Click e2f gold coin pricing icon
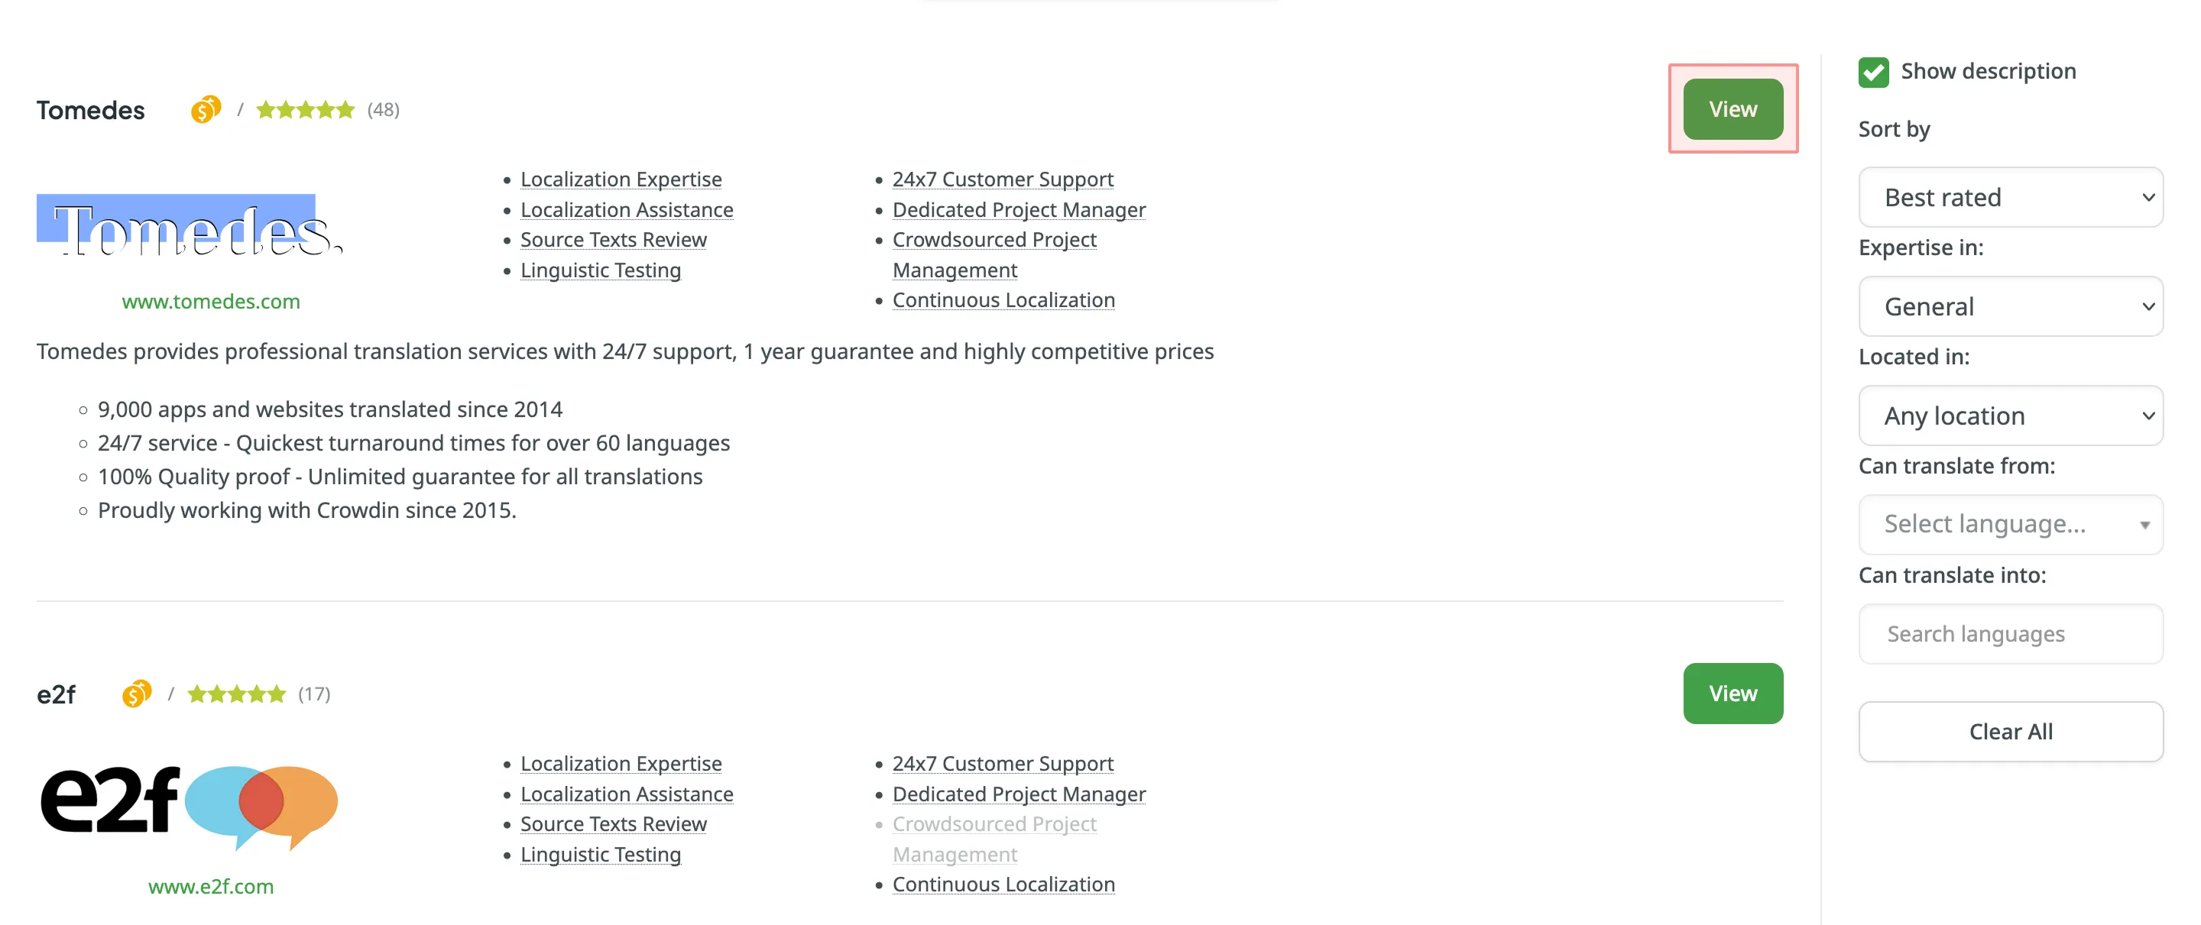This screenshot has width=2201, height=925. 137,694
